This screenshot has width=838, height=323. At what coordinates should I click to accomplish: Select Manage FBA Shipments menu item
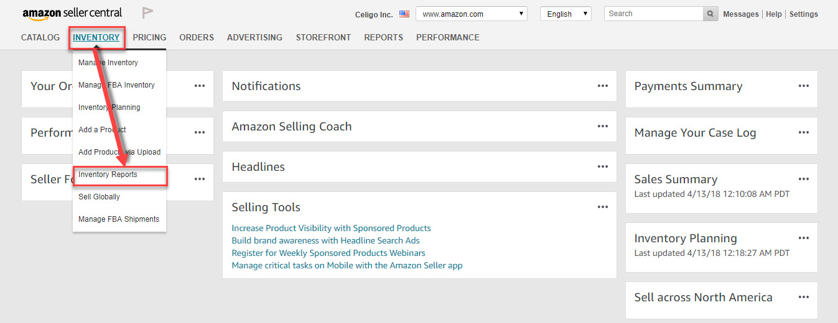119,219
